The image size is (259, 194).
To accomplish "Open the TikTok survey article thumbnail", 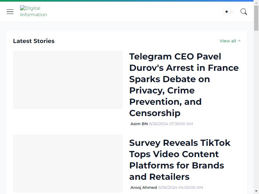I will (x=68, y=164).
